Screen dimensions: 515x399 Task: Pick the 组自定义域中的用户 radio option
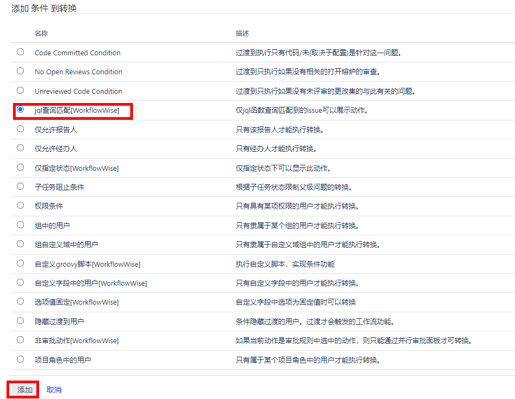(x=21, y=244)
